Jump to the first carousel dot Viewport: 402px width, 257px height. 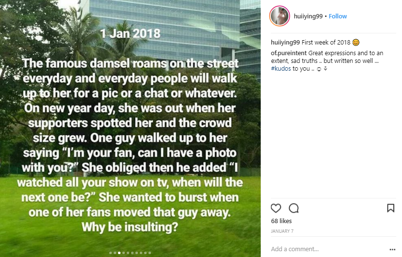(x=110, y=253)
